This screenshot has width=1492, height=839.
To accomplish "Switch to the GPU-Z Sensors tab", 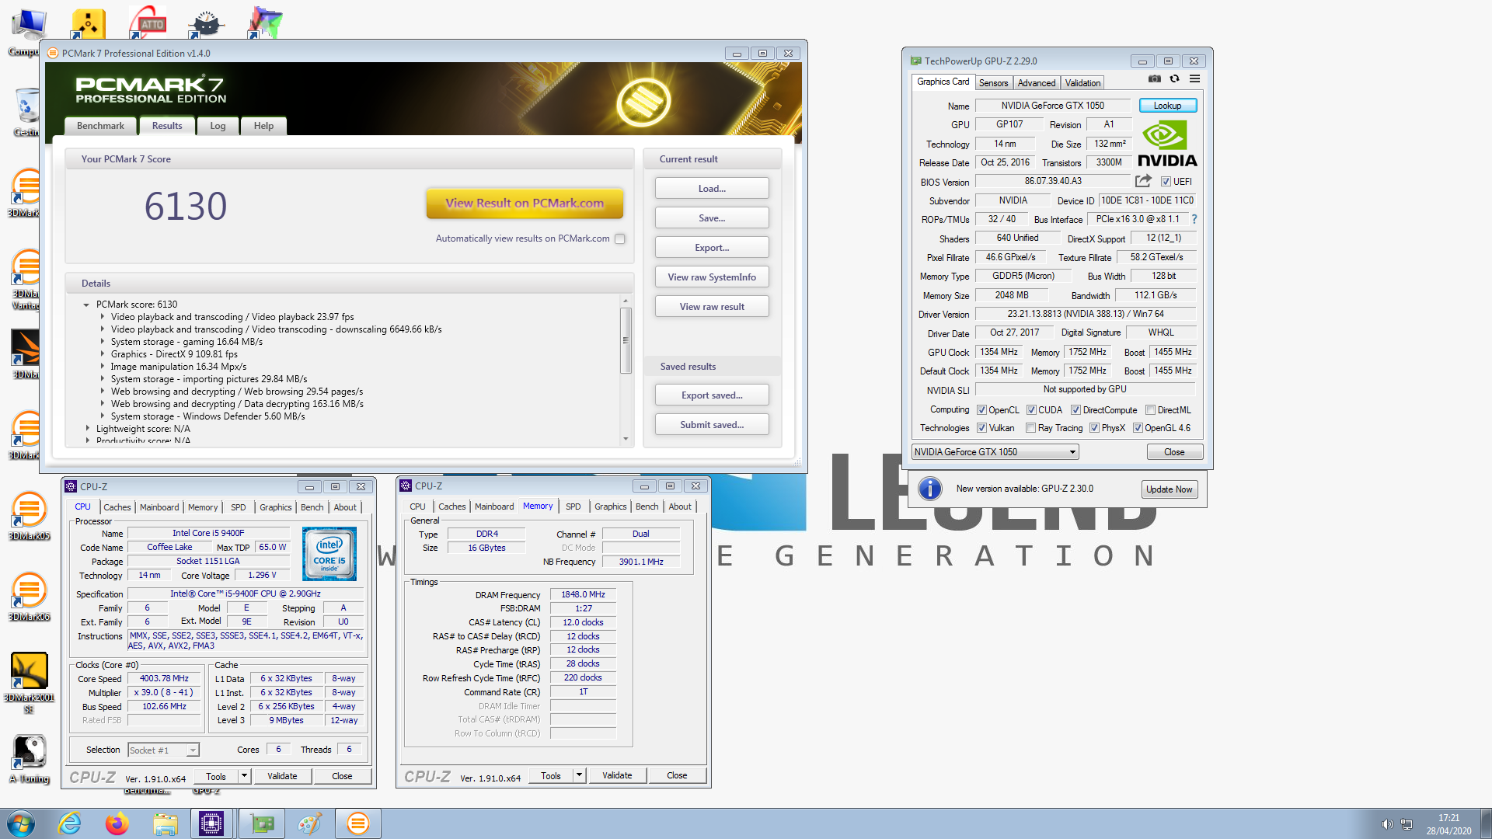I will tap(993, 83).
